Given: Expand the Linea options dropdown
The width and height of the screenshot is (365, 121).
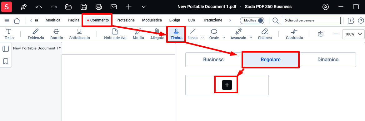Looking at the screenshot, I should point(202,38).
